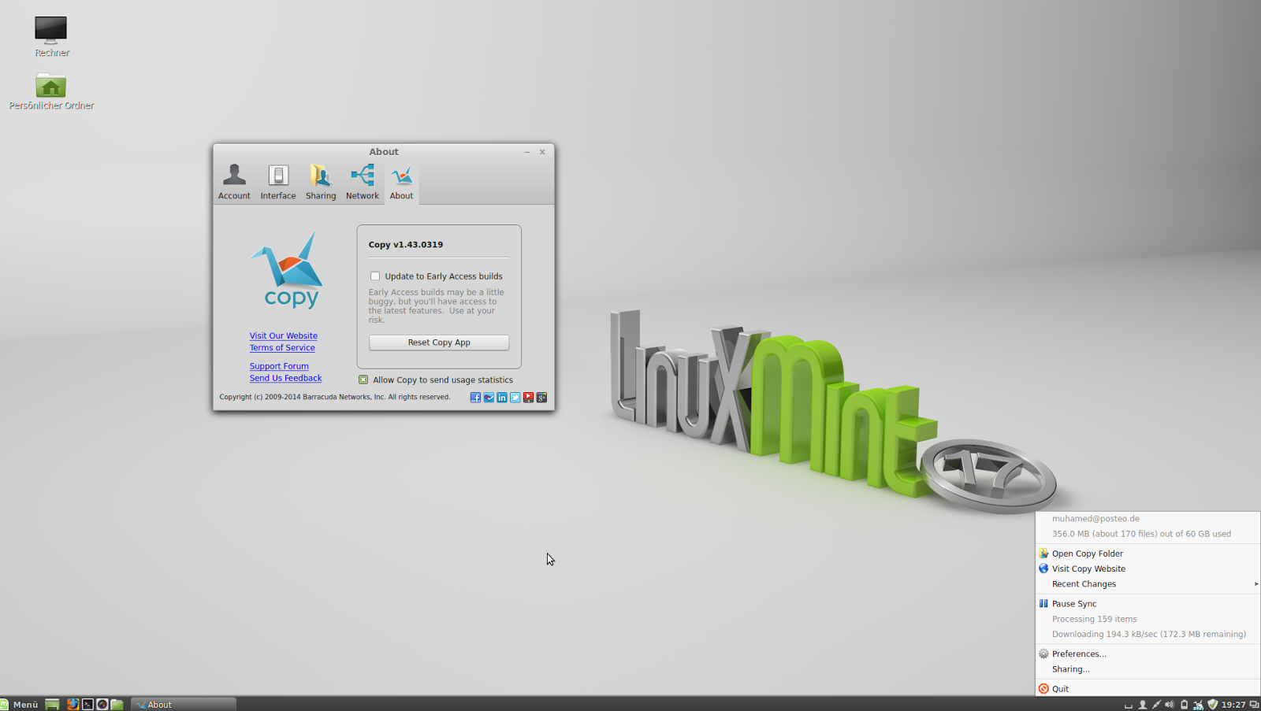Open the file manager panel launcher

click(117, 705)
